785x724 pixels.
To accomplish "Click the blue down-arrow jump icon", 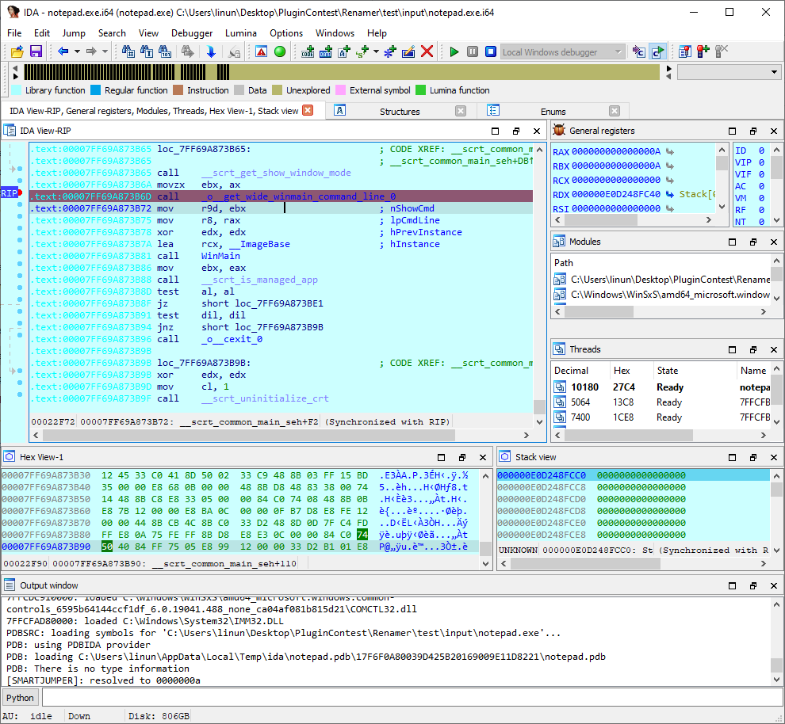I will (x=211, y=51).
